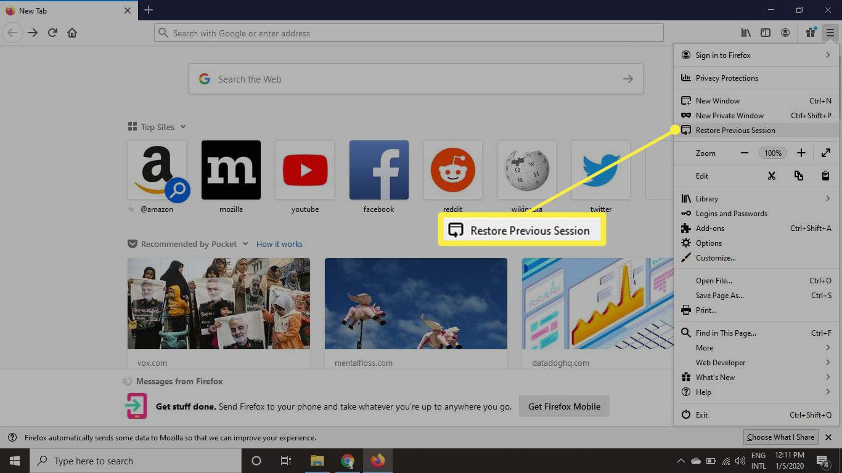Open the datadoghq.com Pocket story thumbnail
The height and width of the screenshot is (473, 842).
coord(597,304)
